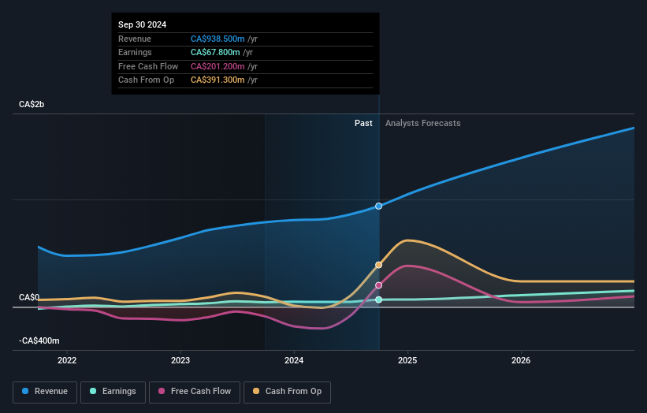Toggle the Revenue legend button
Screen dimensions: 647x413
(x=45, y=392)
